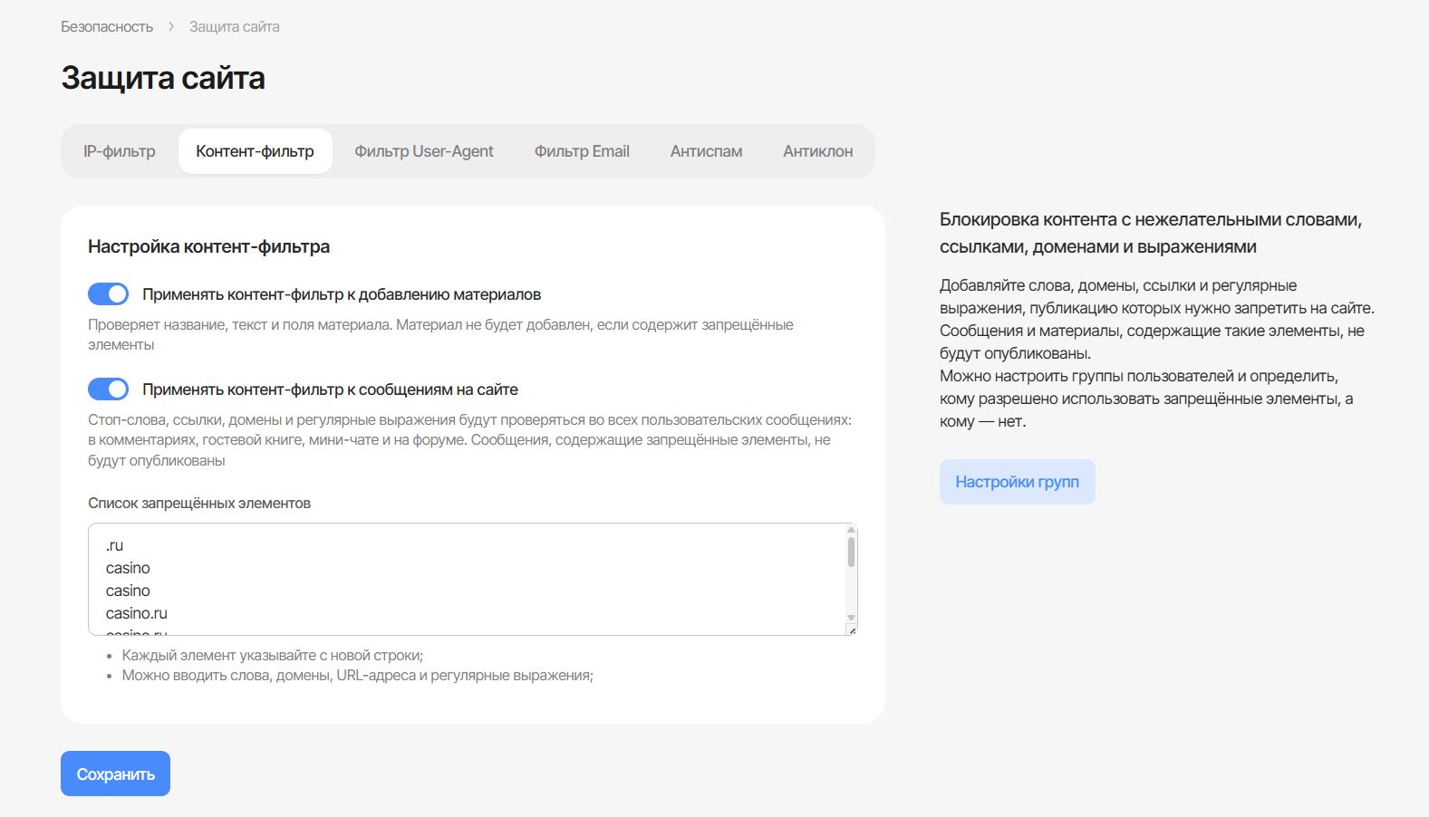Click the 'Применять контент-фильтр к добавлению материалов' label
Screen dimensions: 1429x817
(x=341, y=294)
